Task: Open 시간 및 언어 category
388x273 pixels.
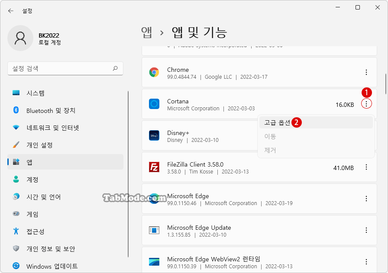Action: (65, 197)
